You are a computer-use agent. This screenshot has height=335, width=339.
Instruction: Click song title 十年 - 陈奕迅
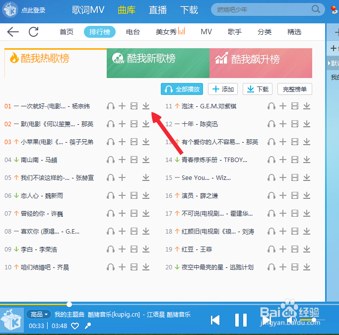click(200, 124)
